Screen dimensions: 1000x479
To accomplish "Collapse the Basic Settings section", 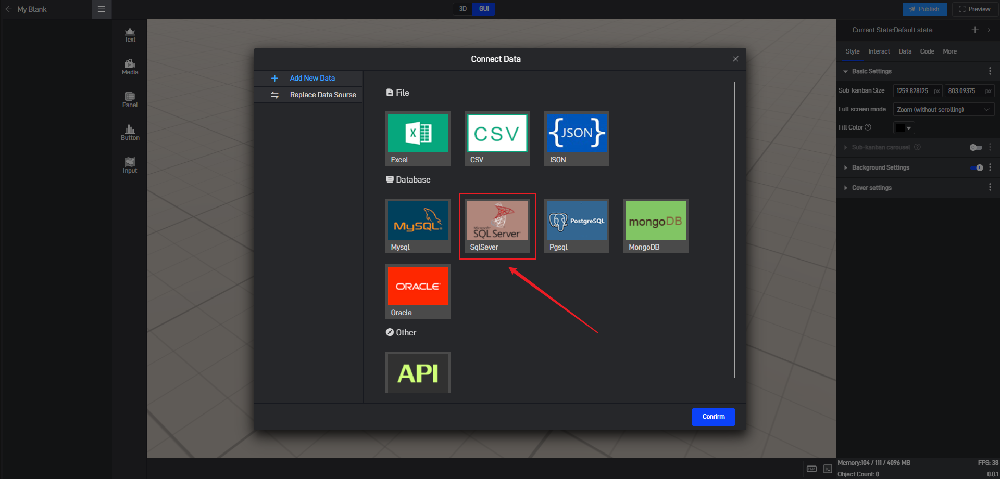I will coord(845,72).
